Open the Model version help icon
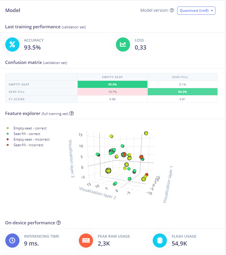This screenshot has width=226, height=255. tap(172, 11)
